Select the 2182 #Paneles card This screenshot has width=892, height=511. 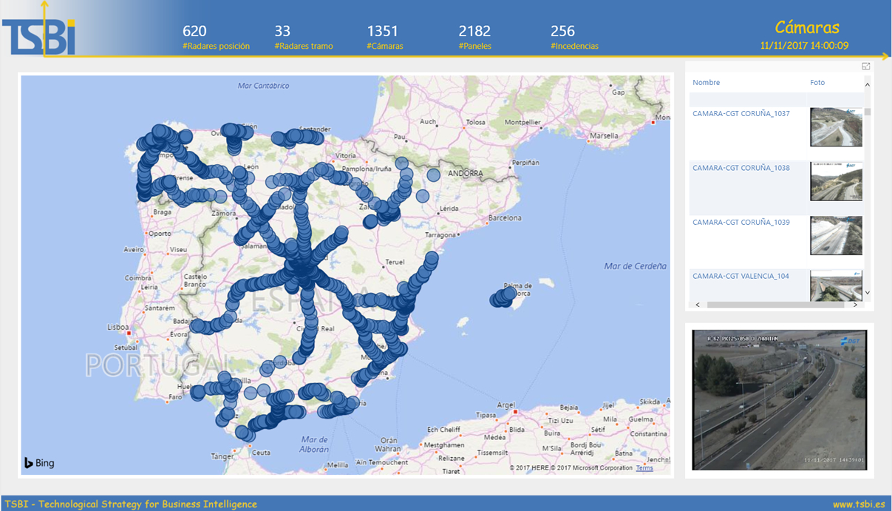pos(474,37)
